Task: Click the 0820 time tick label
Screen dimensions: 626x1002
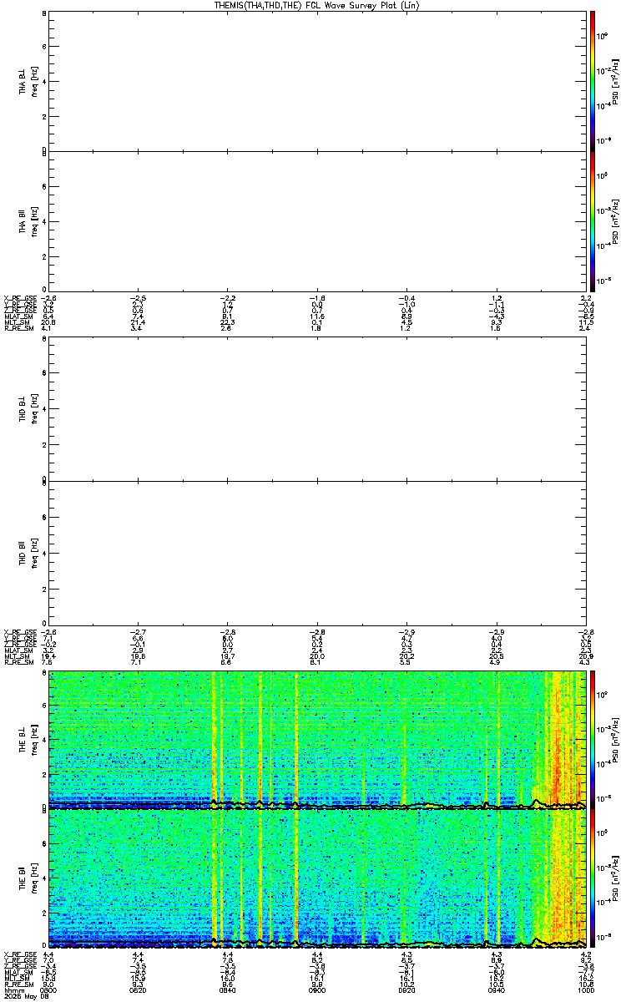Action: 139,990
